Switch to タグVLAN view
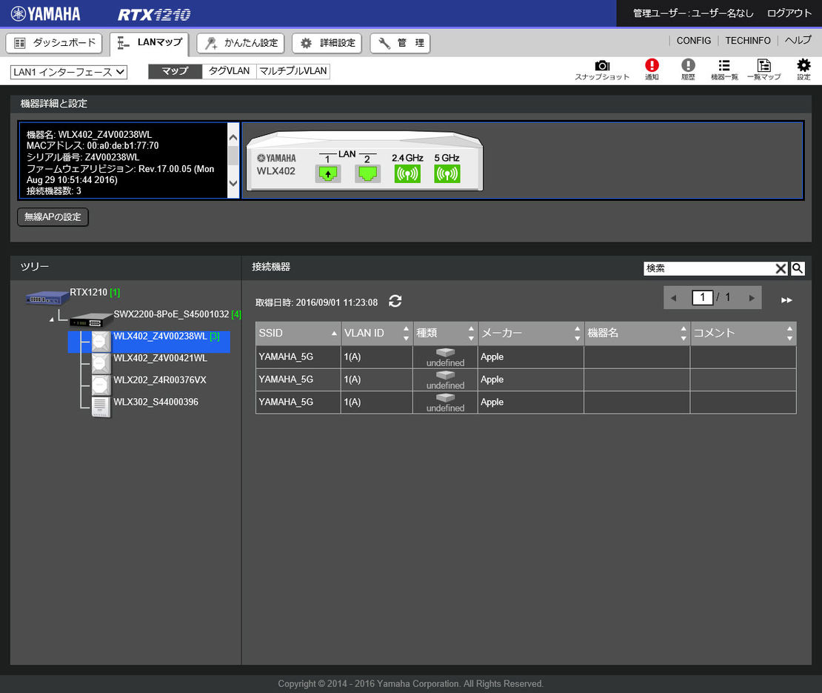This screenshot has width=822, height=693. [229, 71]
